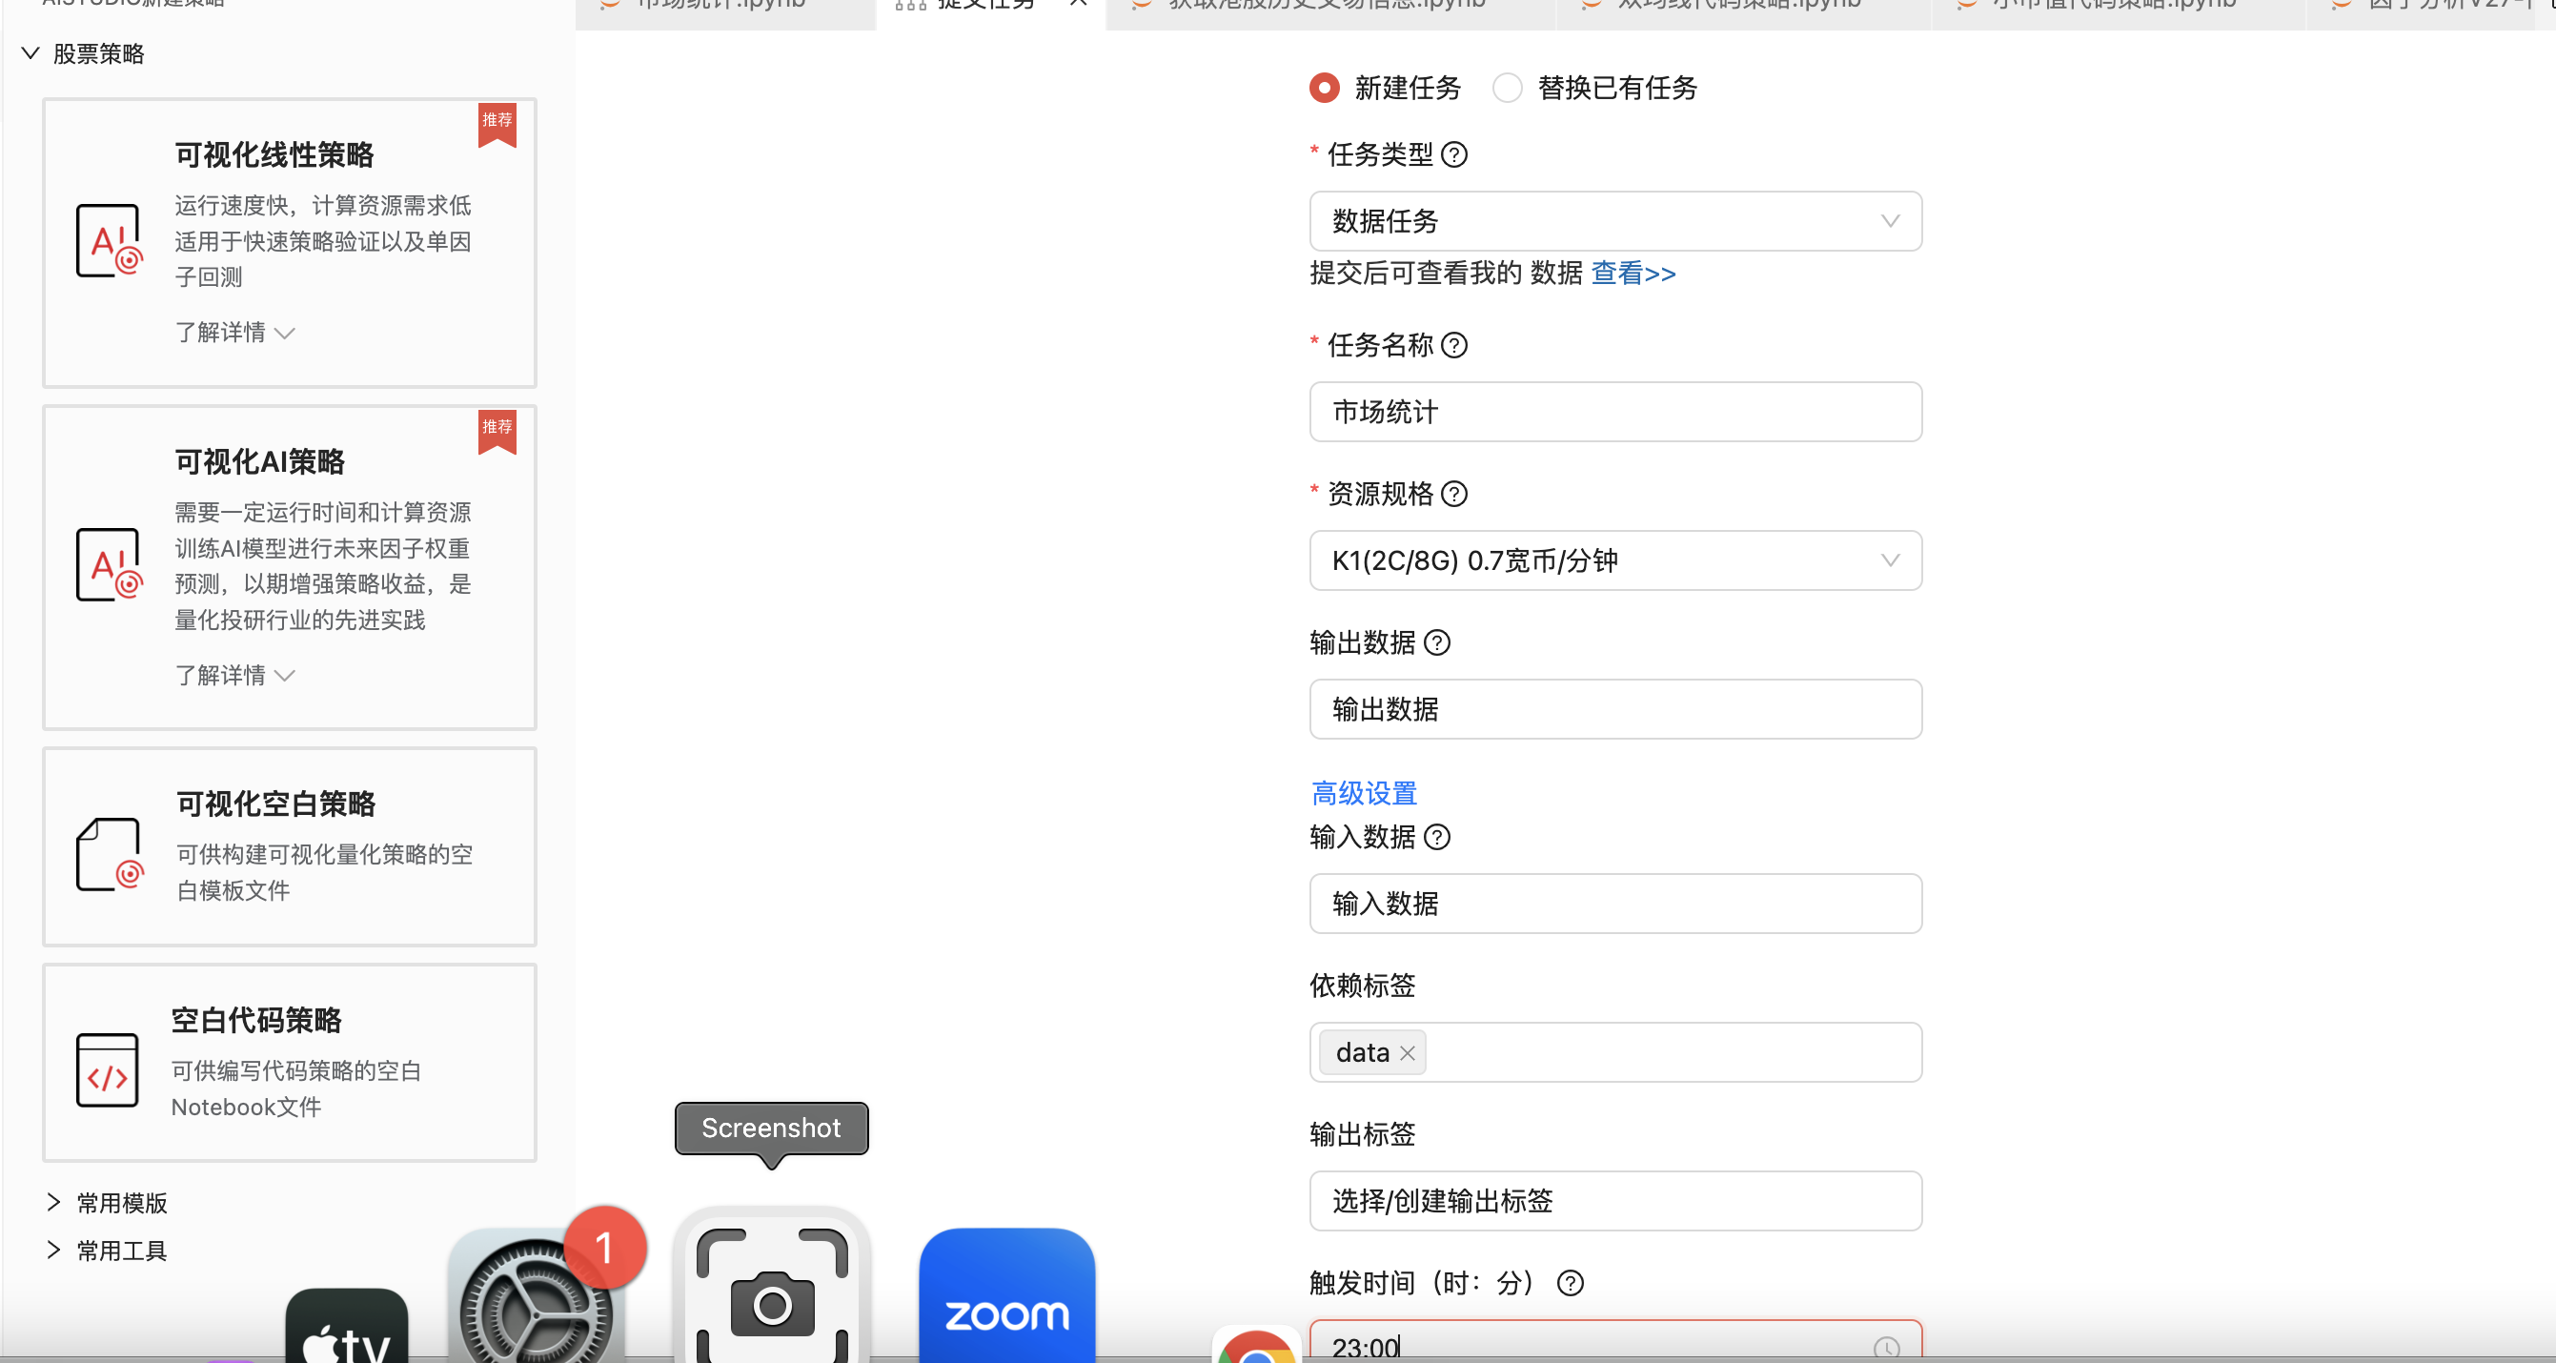Click the help icon beside 触发时间 label
Screen dimensions: 2556x1363
pyautogui.click(x=1570, y=1284)
